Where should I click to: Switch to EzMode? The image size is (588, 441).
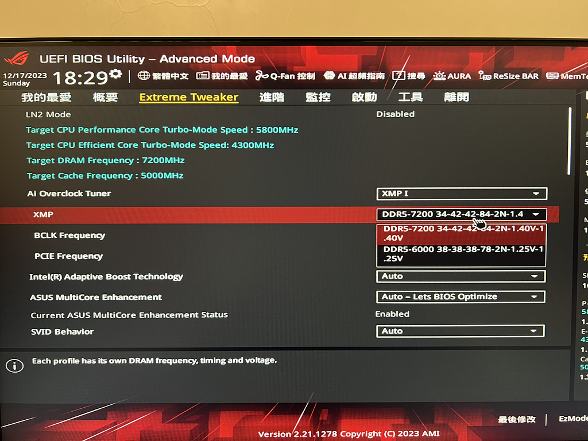(573, 419)
